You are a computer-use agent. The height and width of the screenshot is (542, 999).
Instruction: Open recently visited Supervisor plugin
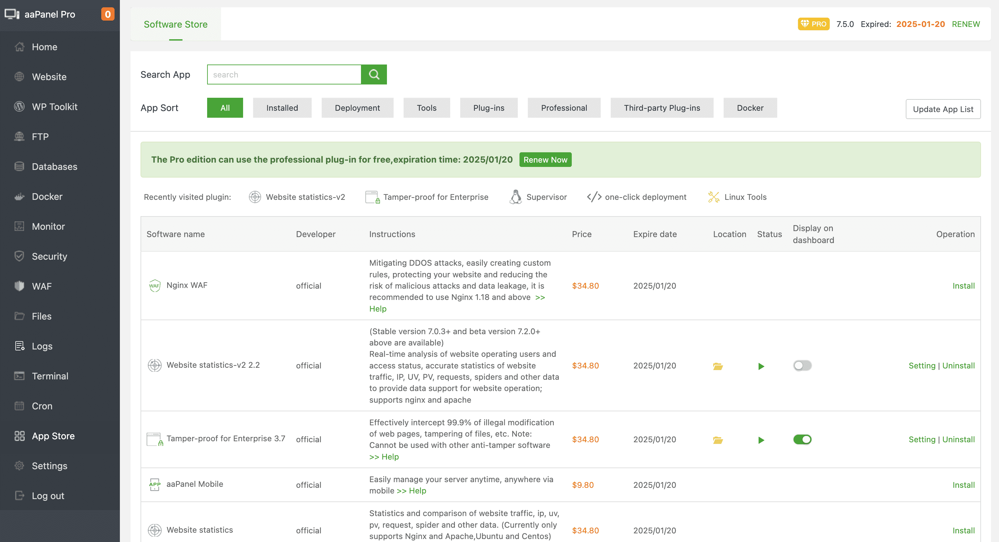pos(538,197)
